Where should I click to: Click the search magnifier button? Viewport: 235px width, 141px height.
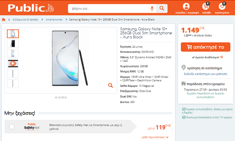coord(162,8)
